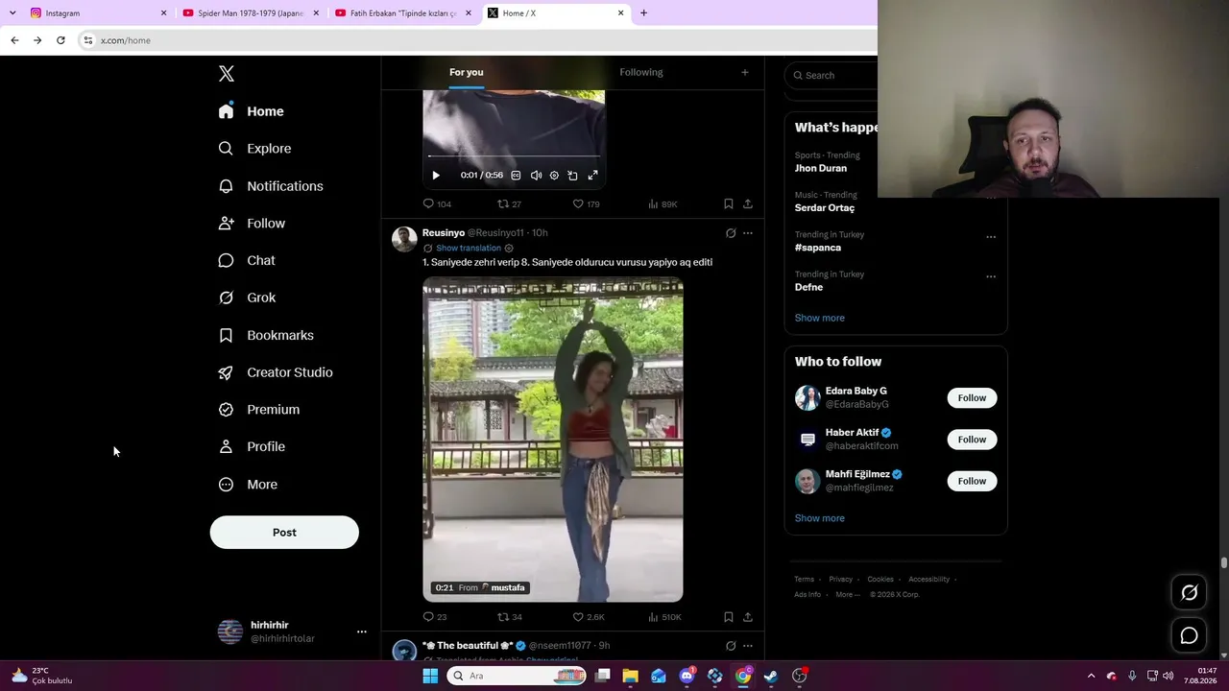Screen dimensions: 1229x691
Task: Follow Mahfi Eğilmez
Action: click(x=972, y=481)
